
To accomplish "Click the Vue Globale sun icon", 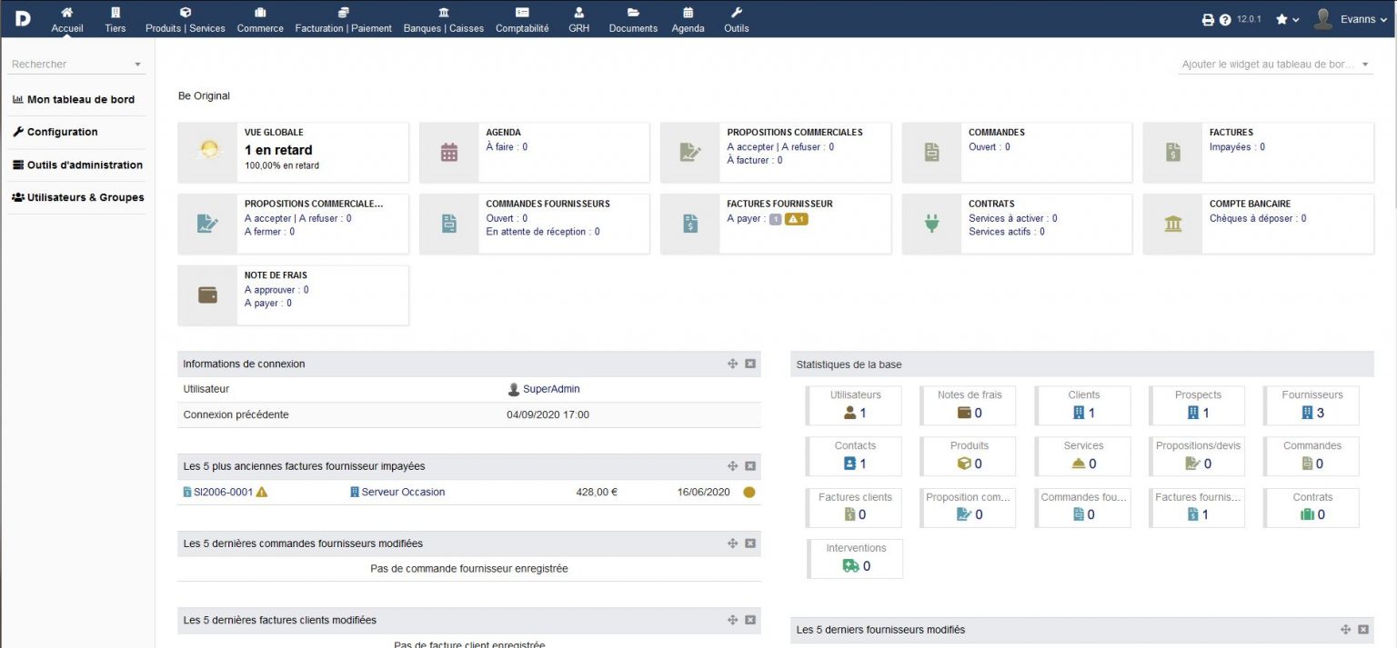I will coord(207,151).
